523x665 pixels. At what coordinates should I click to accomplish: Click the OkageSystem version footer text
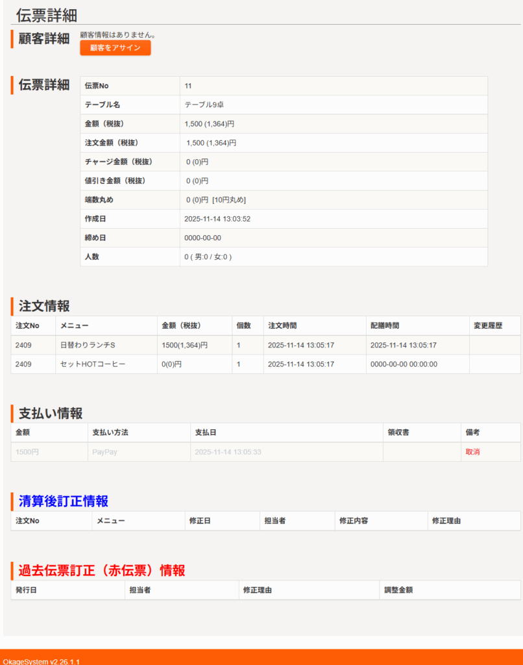tap(41, 661)
